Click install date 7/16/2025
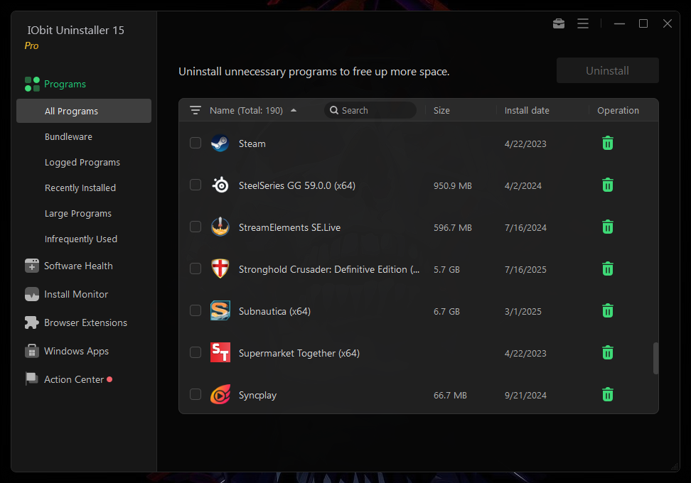Screen dimensions: 691x483 click(x=525, y=269)
